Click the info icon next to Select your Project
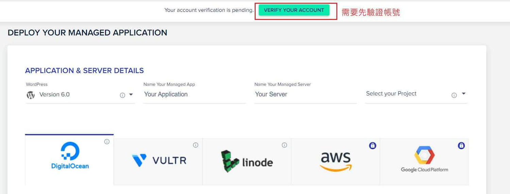The height and width of the screenshot is (194, 510). coord(454,95)
